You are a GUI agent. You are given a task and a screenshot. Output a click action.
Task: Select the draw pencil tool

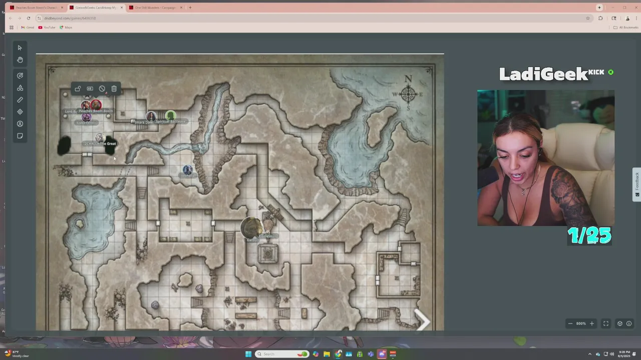[20, 75]
